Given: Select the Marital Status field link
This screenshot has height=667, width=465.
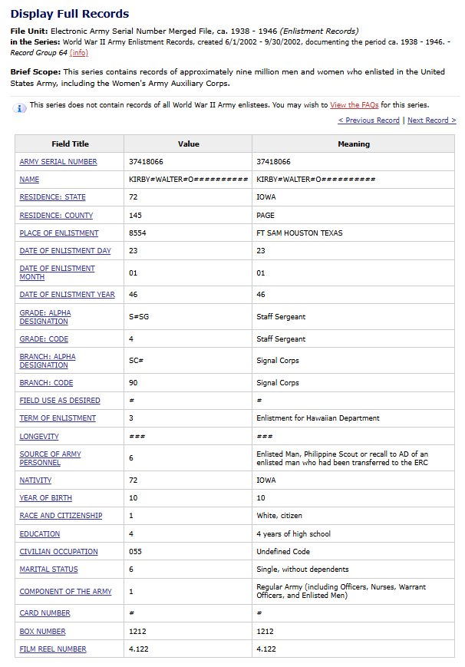Looking at the screenshot, I should pos(48,570).
